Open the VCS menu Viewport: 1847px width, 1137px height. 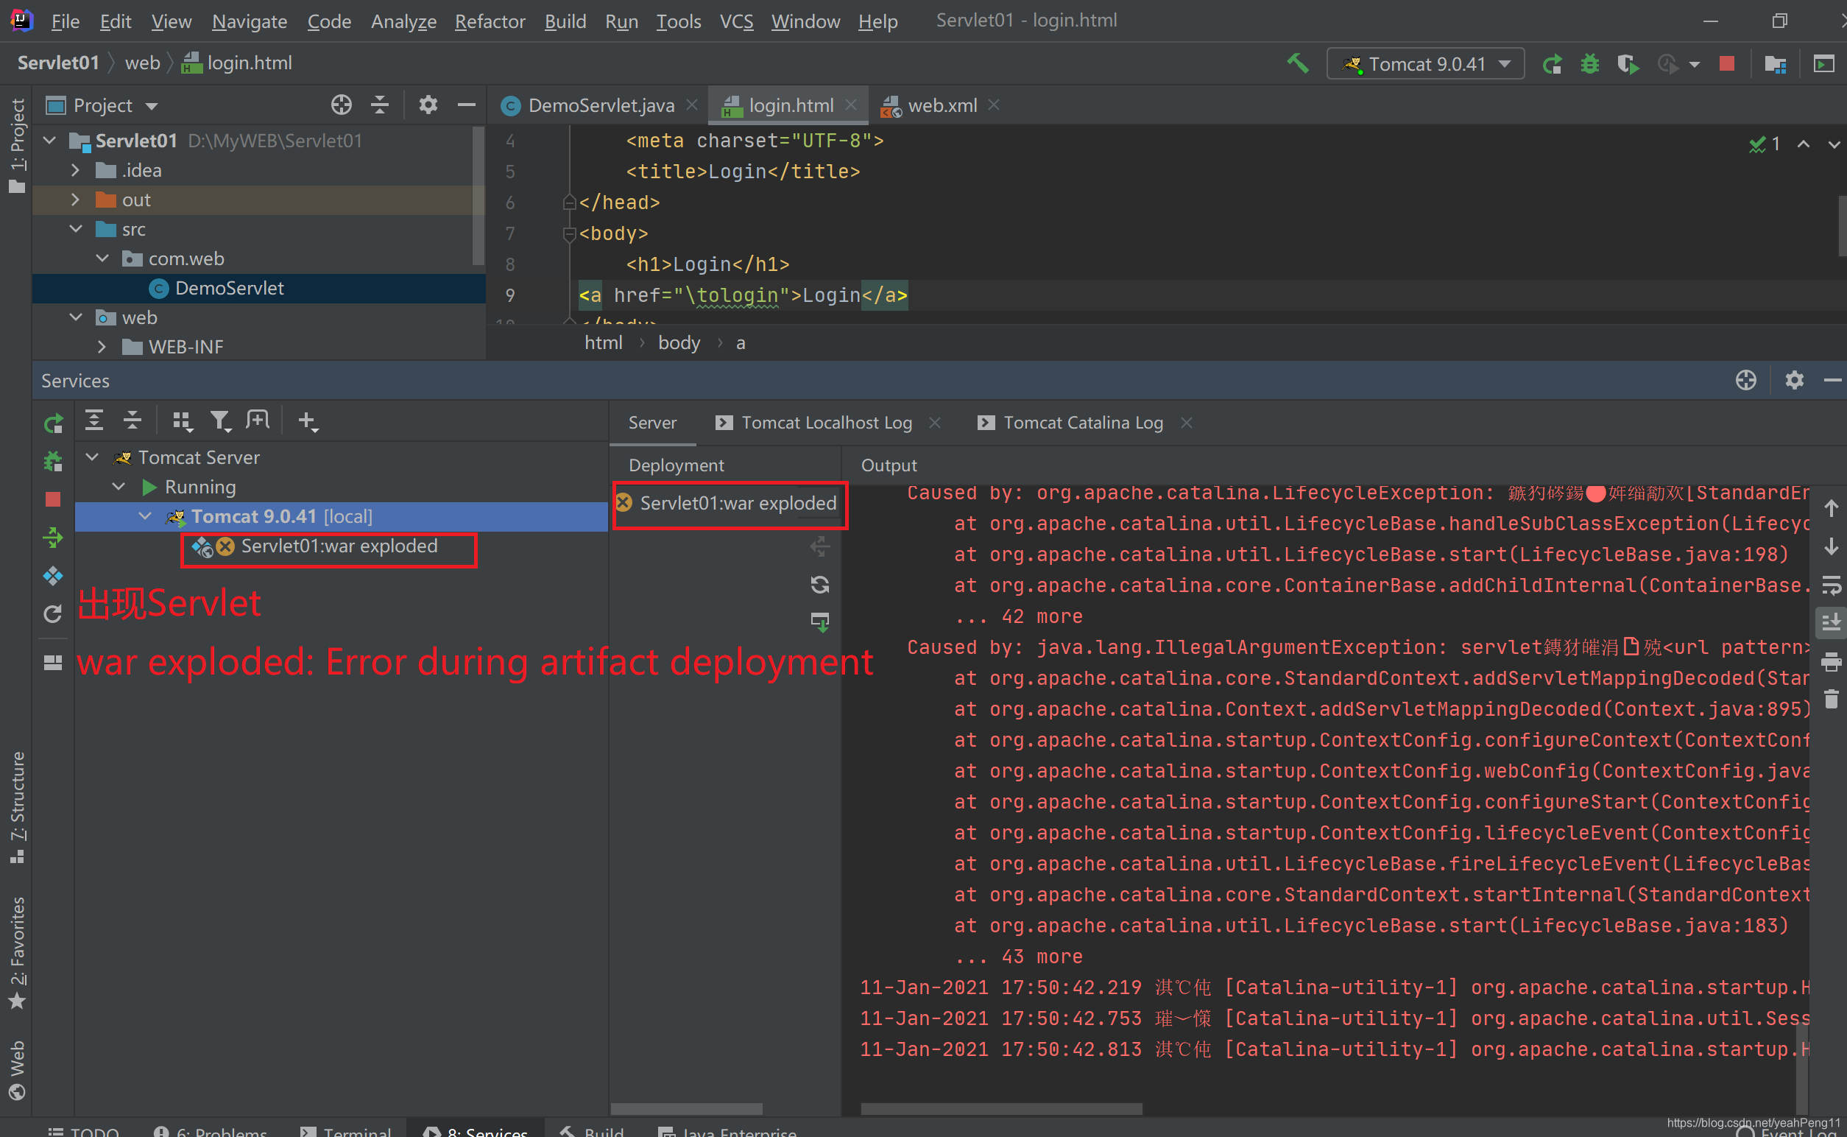pos(736,21)
